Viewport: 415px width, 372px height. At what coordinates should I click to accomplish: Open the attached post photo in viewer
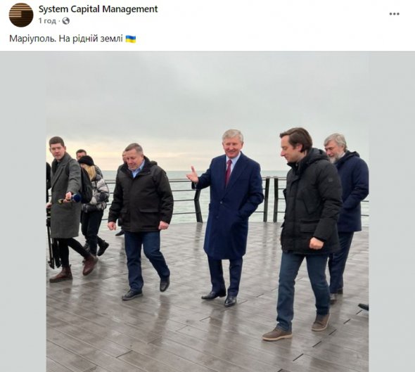207,212
